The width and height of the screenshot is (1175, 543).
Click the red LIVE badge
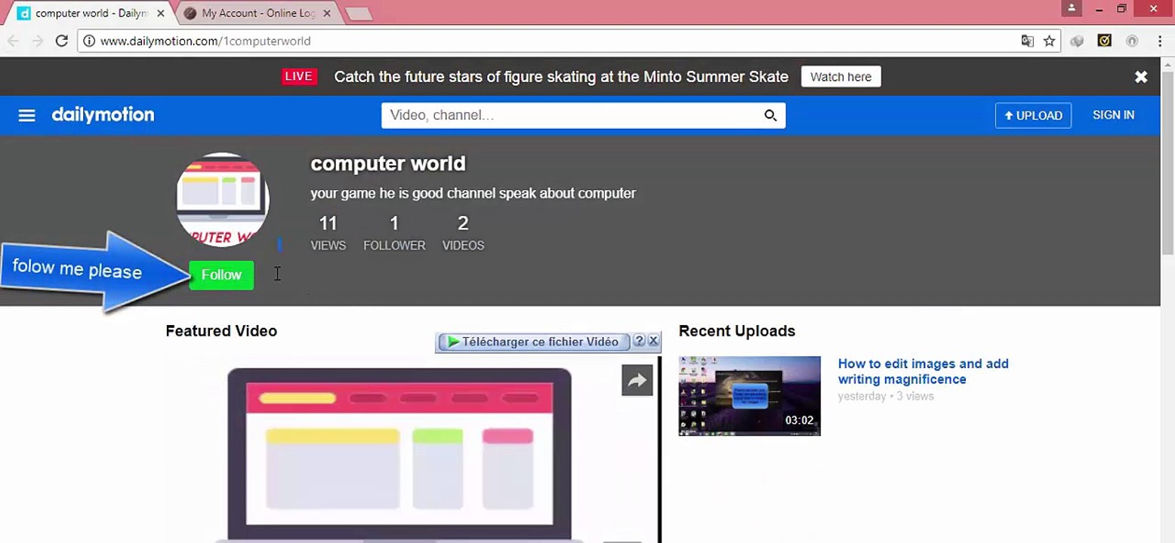point(299,77)
